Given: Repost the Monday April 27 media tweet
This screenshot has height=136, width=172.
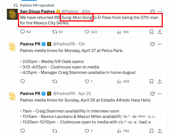Looking at the screenshot, I should tap(55, 81).
